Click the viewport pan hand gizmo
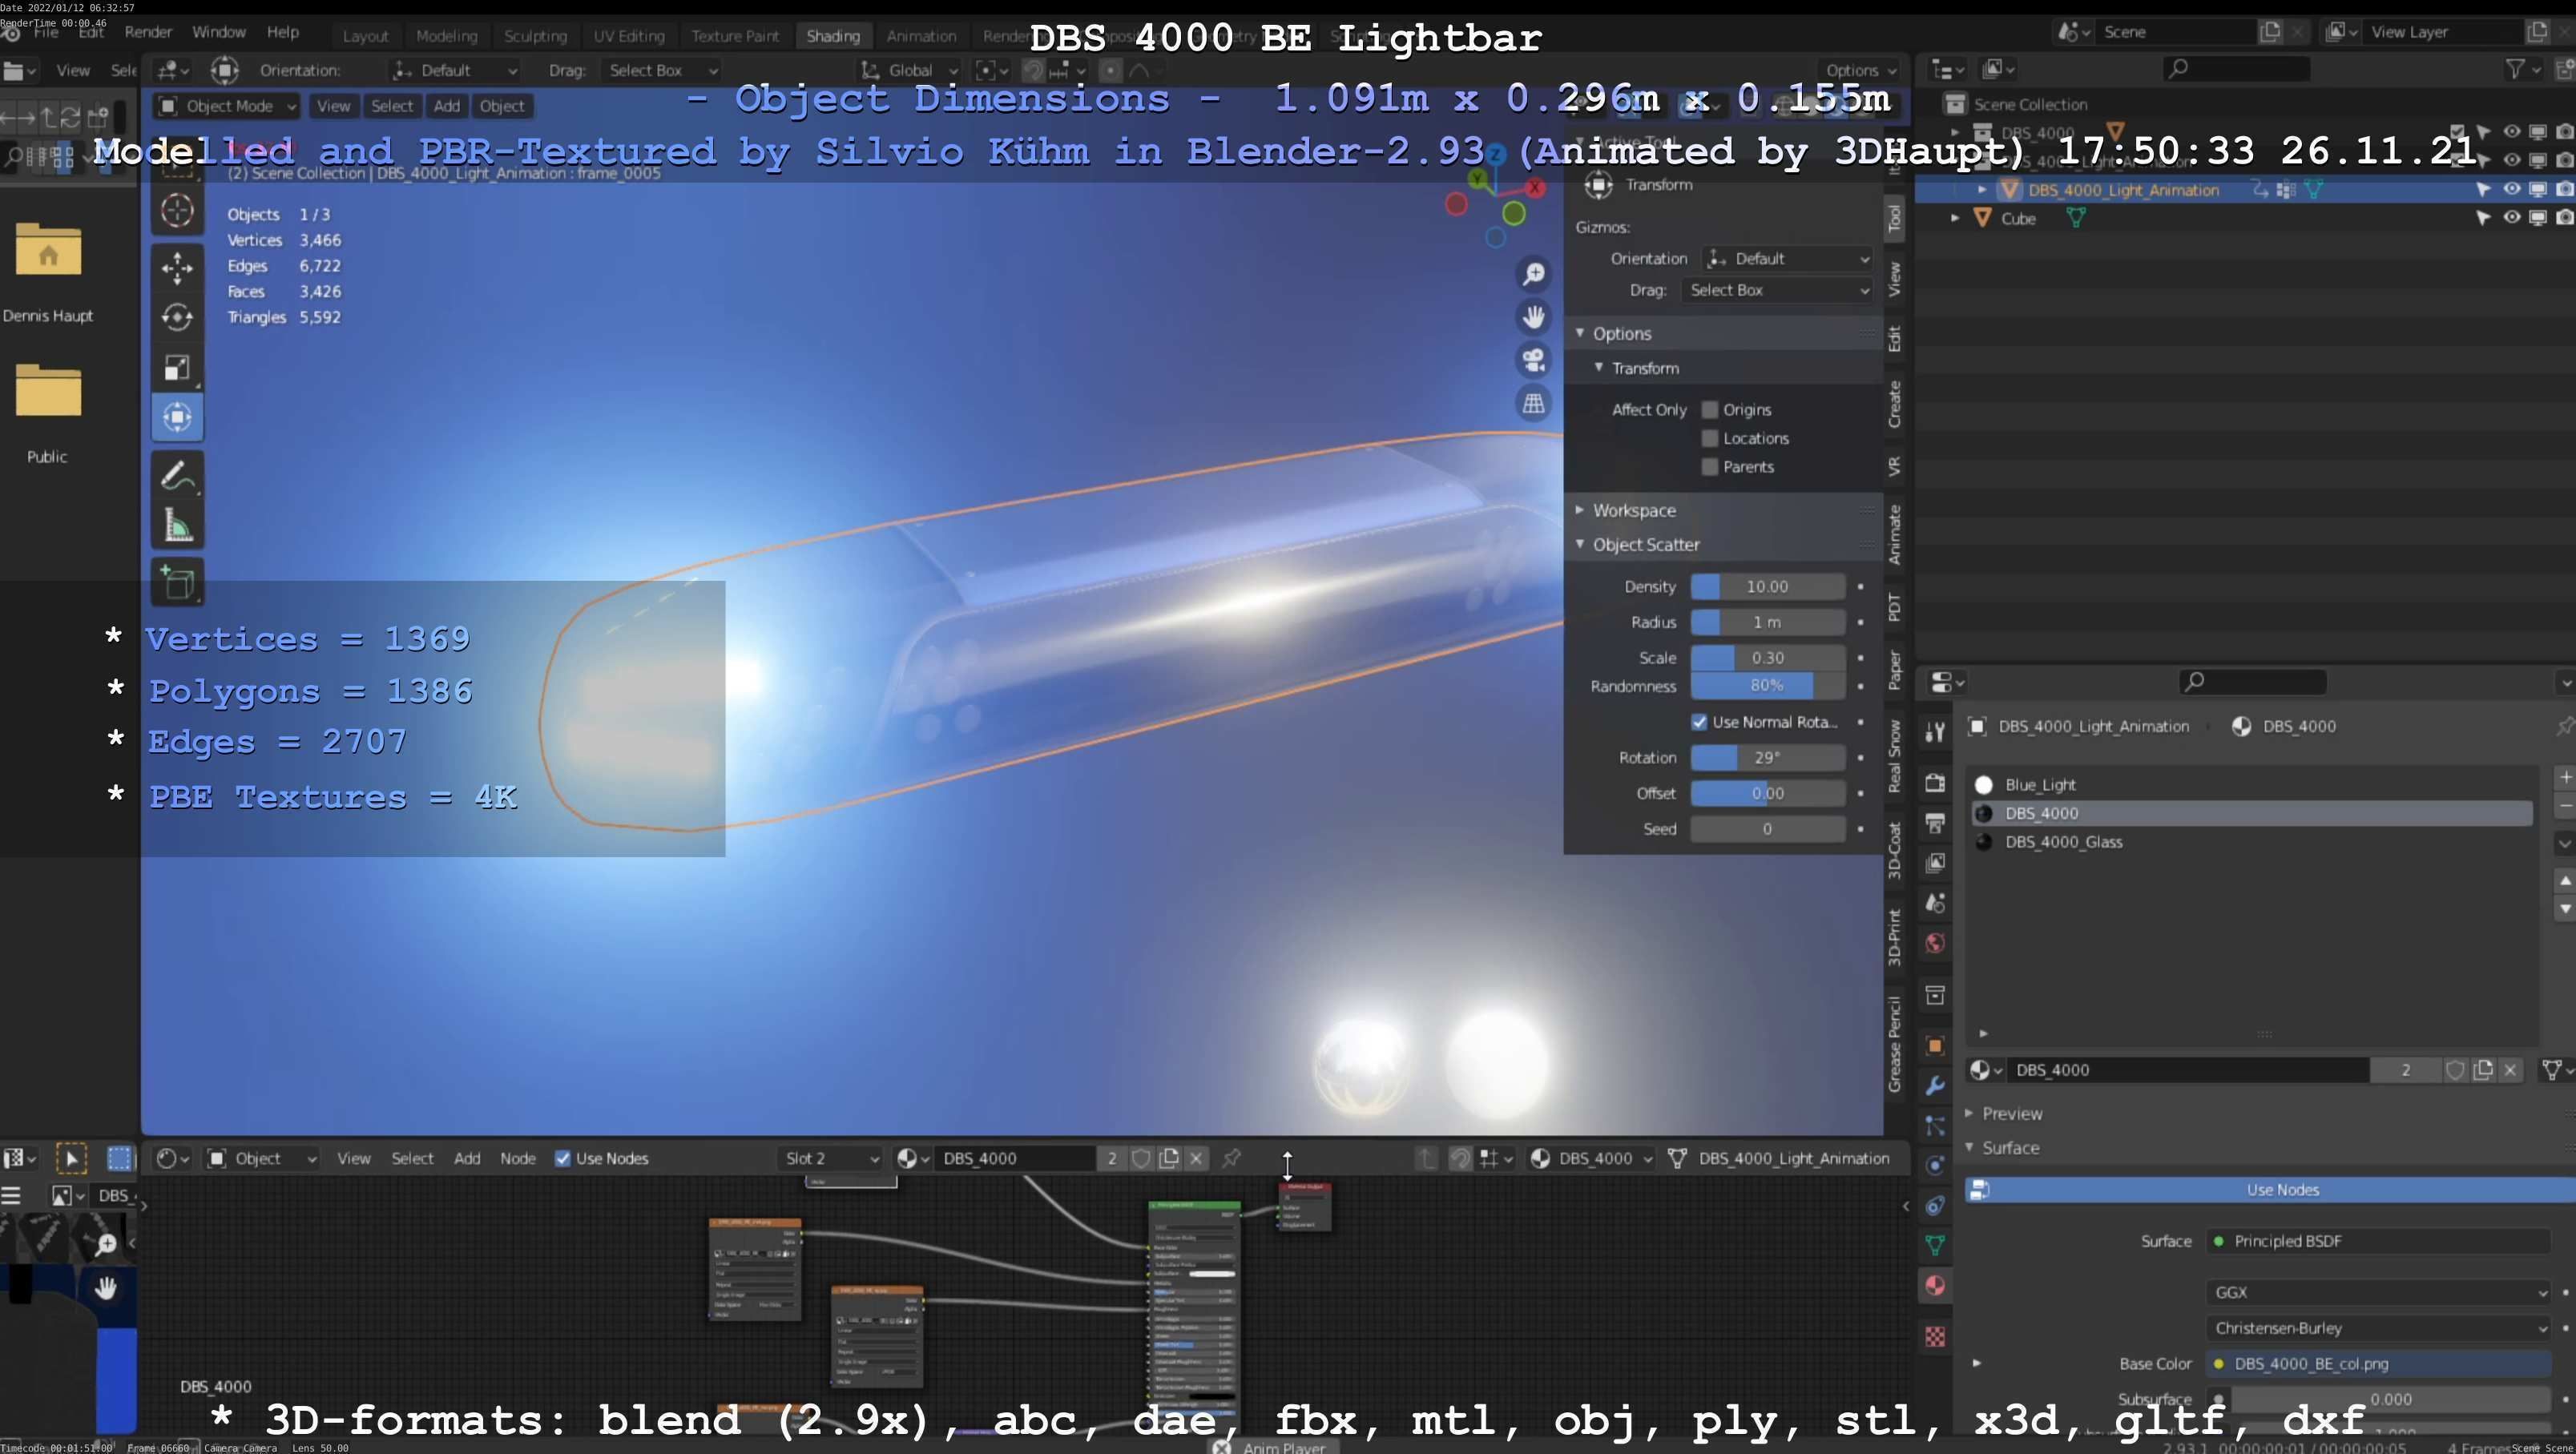The image size is (2576, 1454). tap(1533, 317)
